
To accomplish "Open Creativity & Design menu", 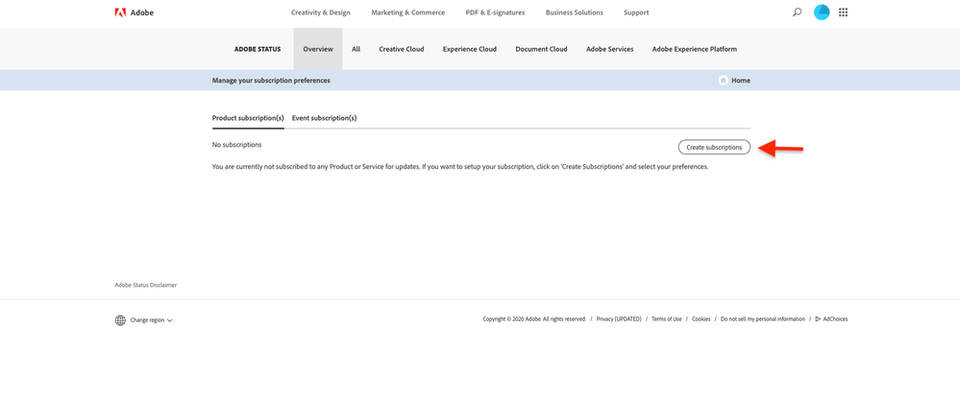I will click(321, 12).
